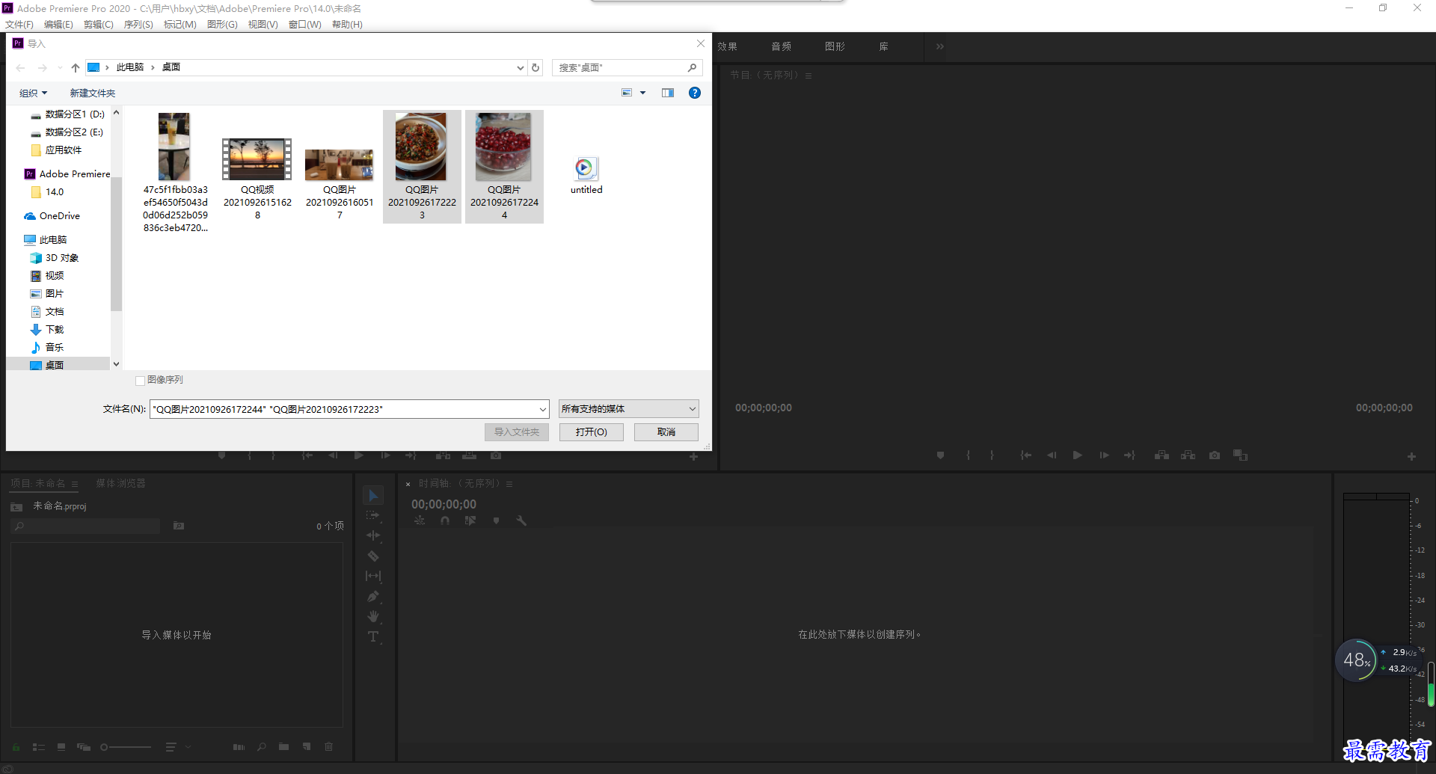Select the Ripple Edit tool
This screenshot has height=774, width=1436.
[x=373, y=535]
